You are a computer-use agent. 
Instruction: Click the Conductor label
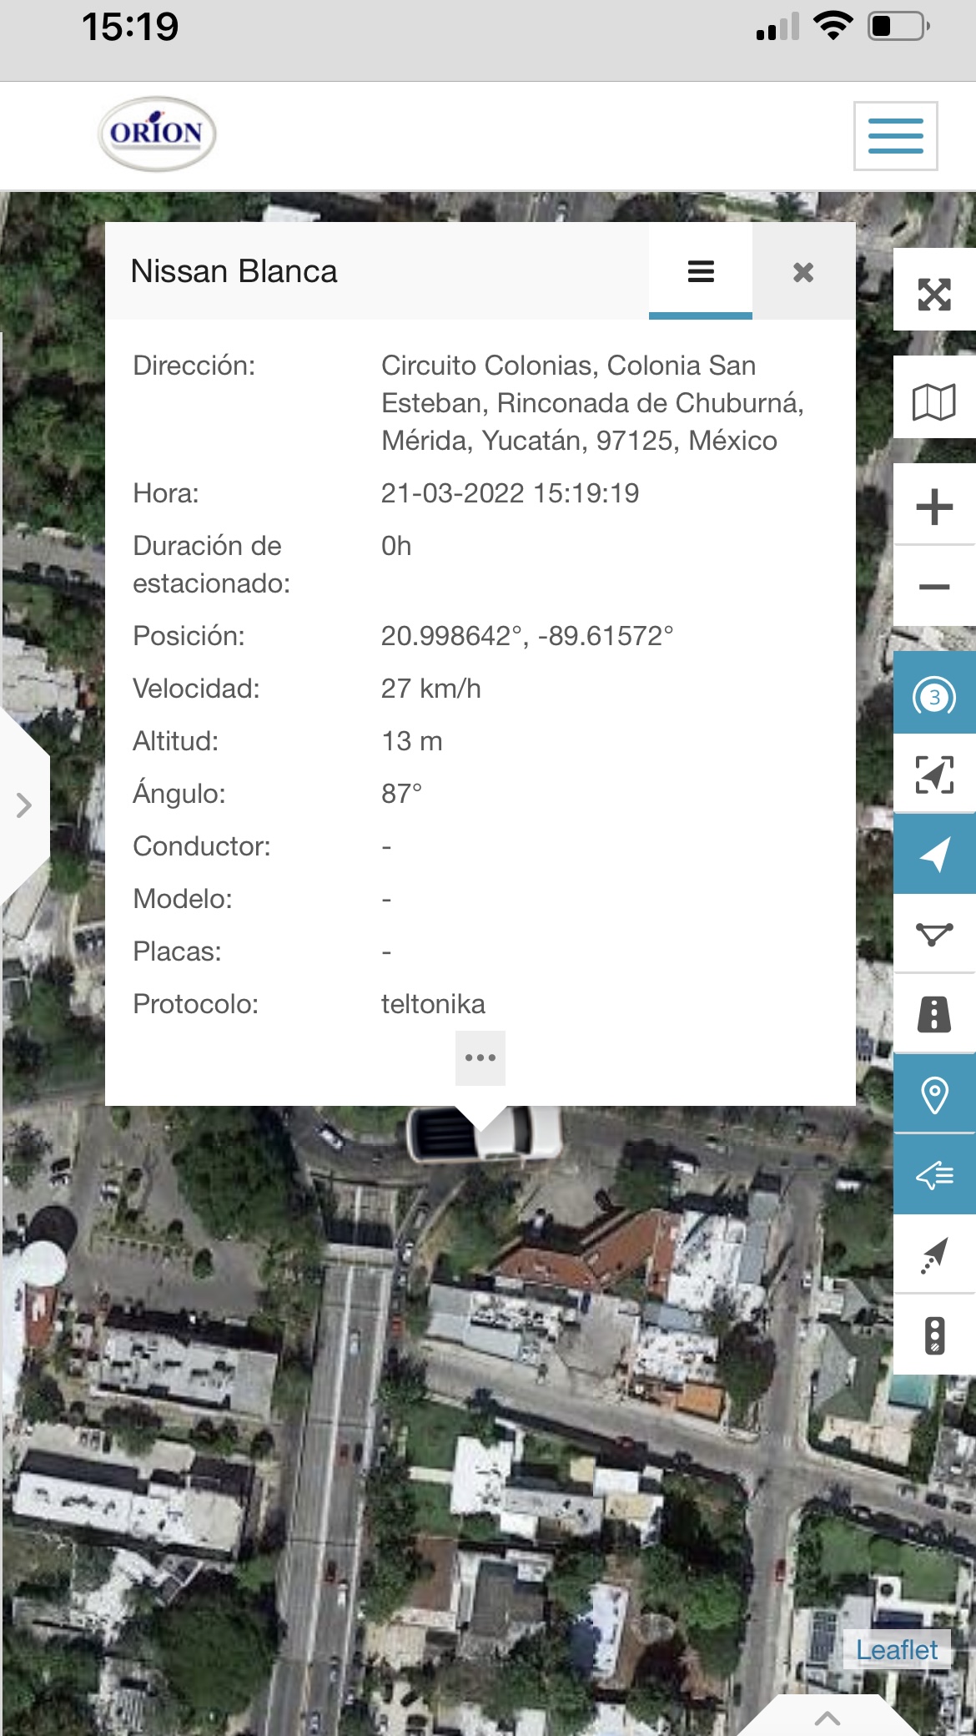(202, 846)
